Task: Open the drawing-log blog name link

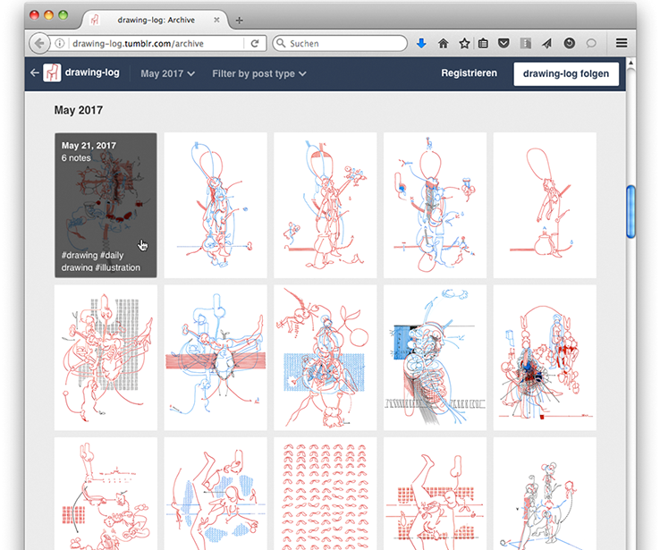Action: (92, 72)
